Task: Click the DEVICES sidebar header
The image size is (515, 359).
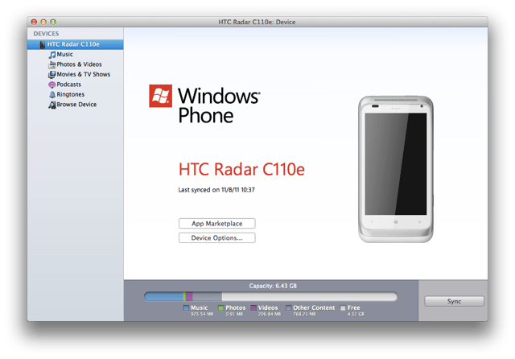Action: [46, 34]
